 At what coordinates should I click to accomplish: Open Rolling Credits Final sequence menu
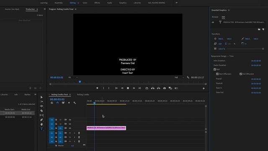(x=70, y=94)
